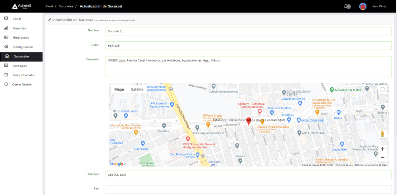Viewport: 397px width, 195px height.
Task: Click the Sucursales breadcrumb link
Action: tap(66, 6)
